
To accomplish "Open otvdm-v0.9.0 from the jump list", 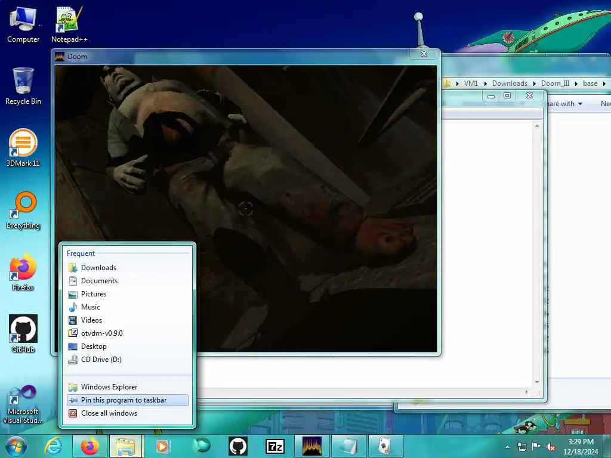I will pyautogui.click(x=128, y=333).
